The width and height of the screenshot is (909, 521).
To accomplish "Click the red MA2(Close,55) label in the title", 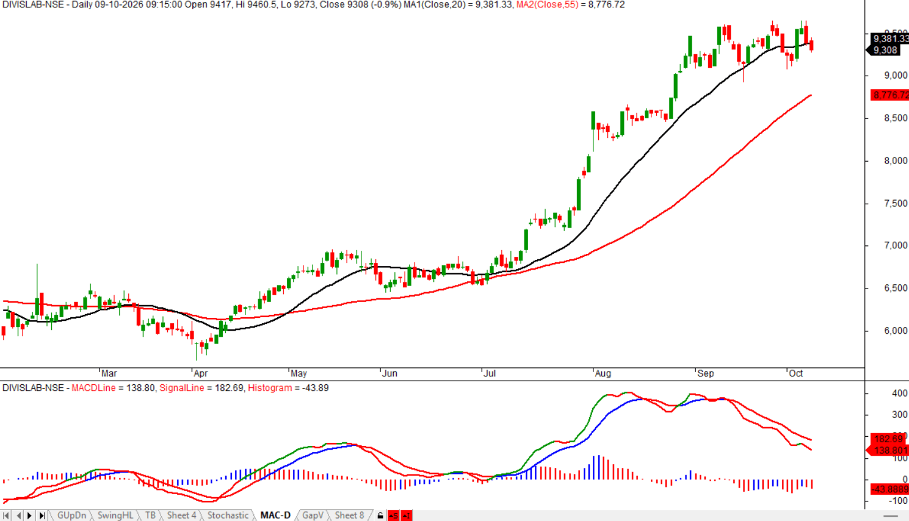I will point(547,5).
